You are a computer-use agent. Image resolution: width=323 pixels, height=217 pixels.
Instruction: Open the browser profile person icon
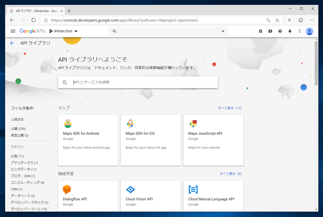pos(289,20)
